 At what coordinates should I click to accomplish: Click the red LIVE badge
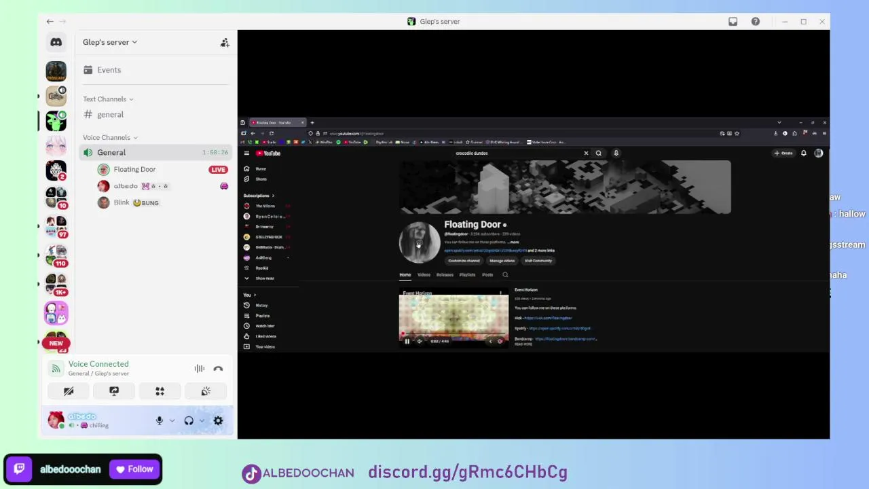point(218,170)
